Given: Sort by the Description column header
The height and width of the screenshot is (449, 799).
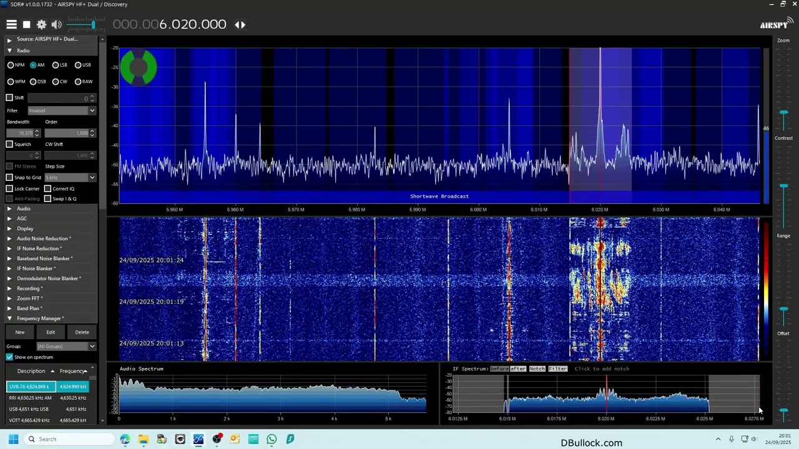Looking at the screenshot, I should pyautogui.click(x=31, y=371).
